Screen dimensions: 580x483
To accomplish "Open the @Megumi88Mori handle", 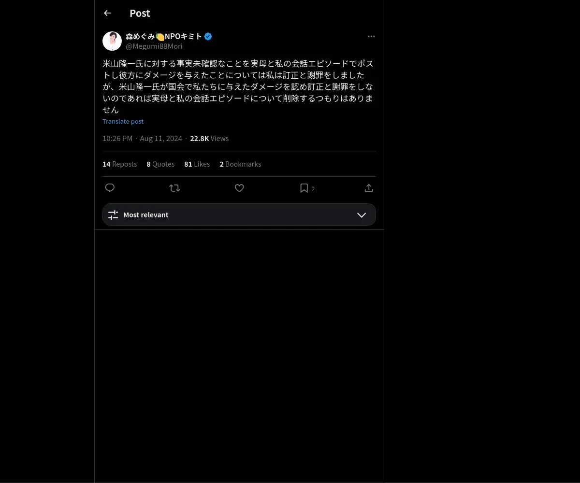I will click(x=154, y=46).
